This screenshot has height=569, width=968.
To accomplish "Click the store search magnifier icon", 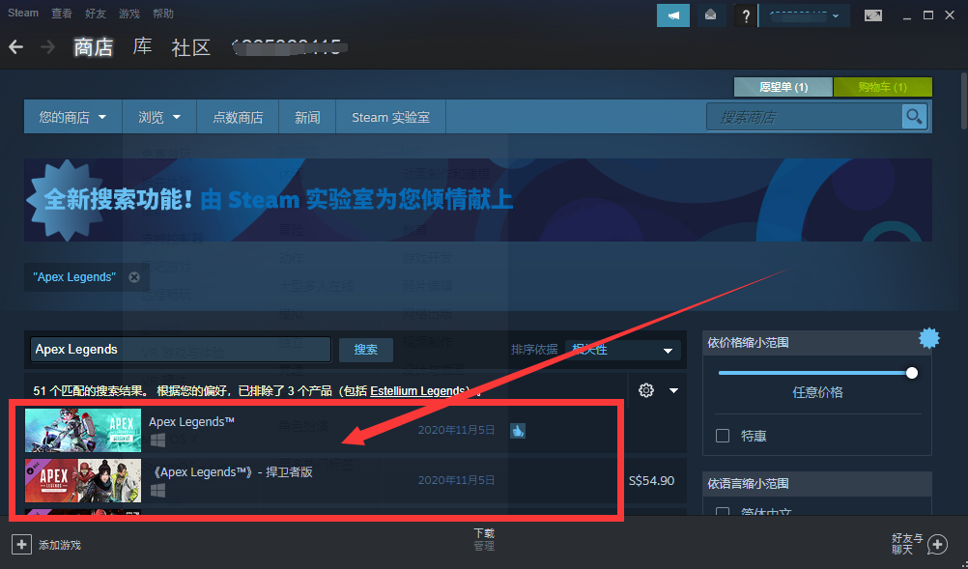I will [x=914, y=116].
